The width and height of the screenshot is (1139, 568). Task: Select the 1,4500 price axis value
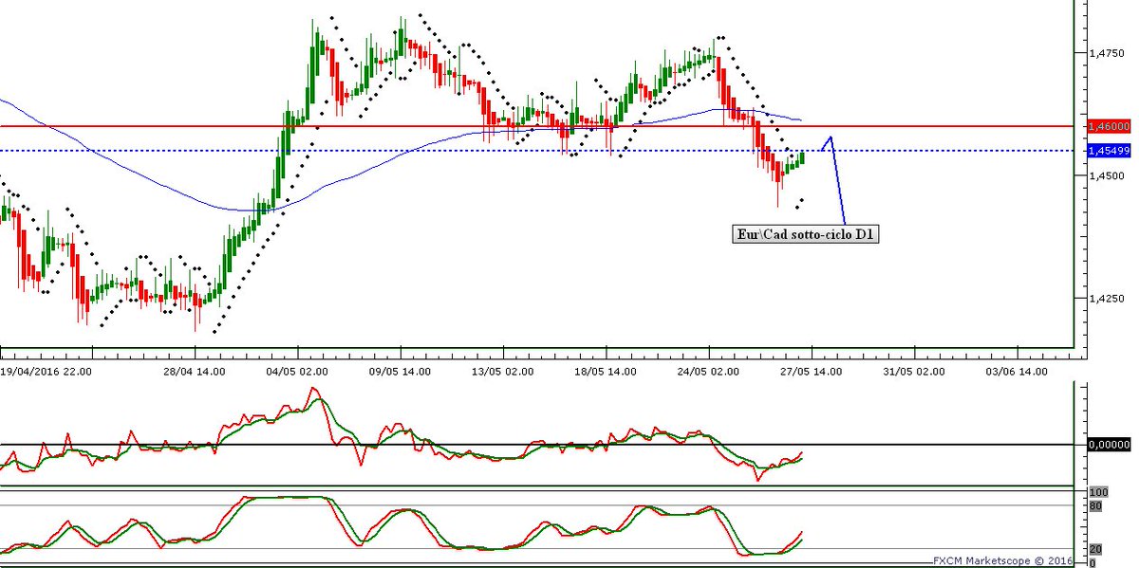point(1106,175)
